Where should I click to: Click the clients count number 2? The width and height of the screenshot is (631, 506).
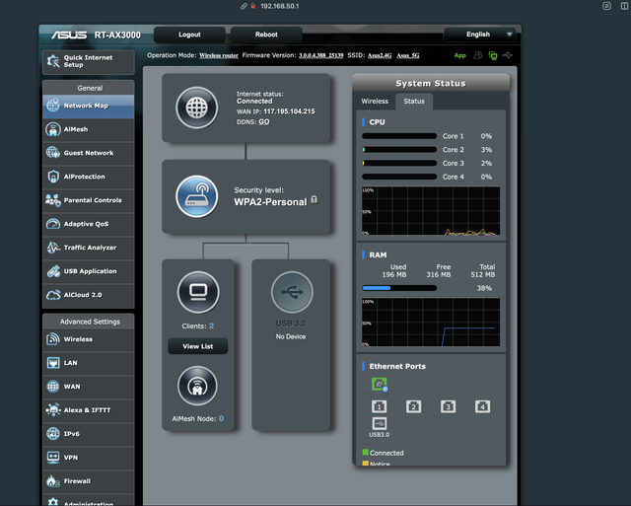pos(211,326)
